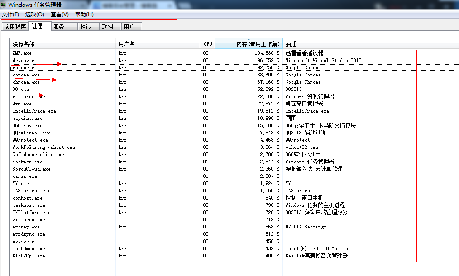
Task: Click Intel(R) USB 3.0 Monitor description
Action: tap(318, 248)
